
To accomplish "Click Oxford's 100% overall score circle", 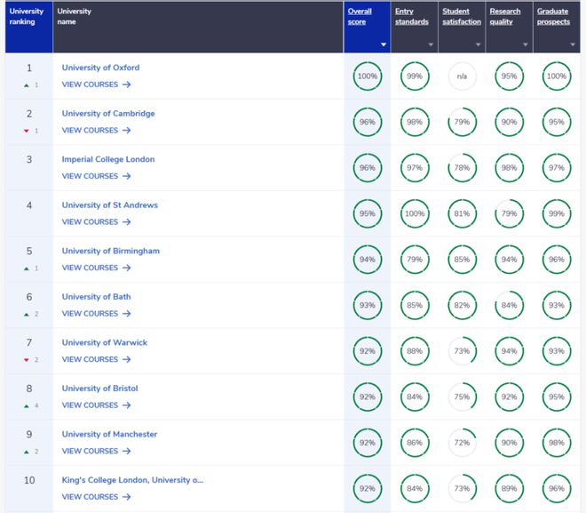I will 368,76.
